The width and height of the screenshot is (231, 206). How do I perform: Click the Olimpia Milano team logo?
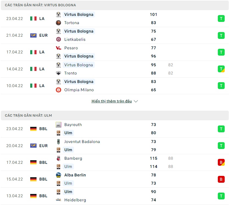click(58, 90)
